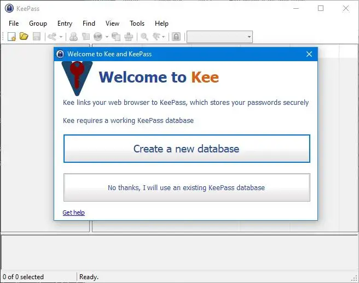This screenshot has width=359, height=283.
Task: Click the Kee key logo image
Action: (x=77, y=78)
